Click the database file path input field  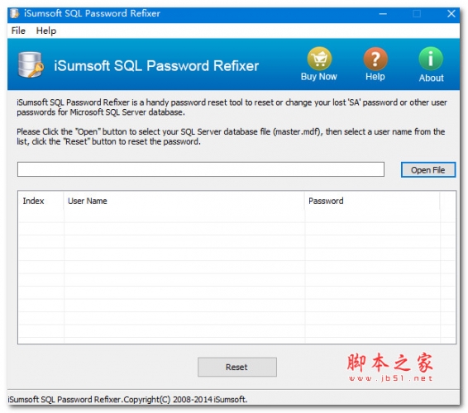pos(201,169)
